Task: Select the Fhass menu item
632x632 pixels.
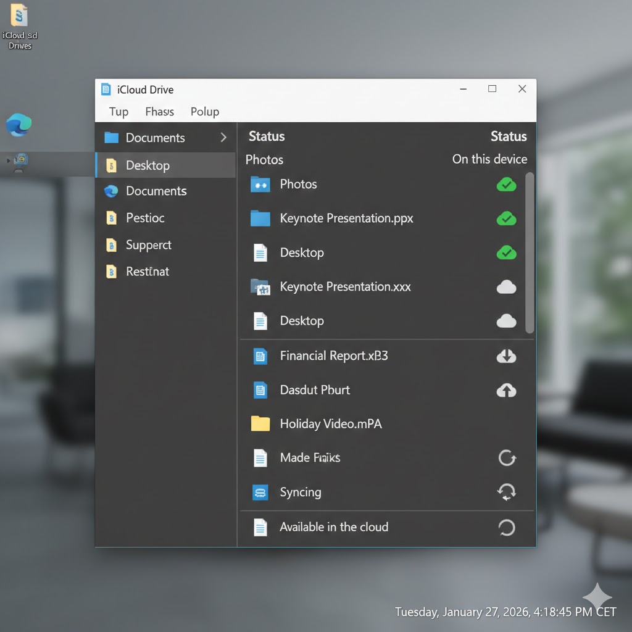Action: click(x=159, y=112)
